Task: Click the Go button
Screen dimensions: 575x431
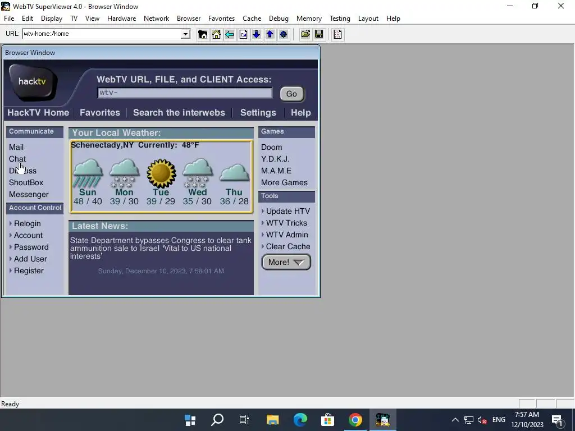Action: (292, 94)
